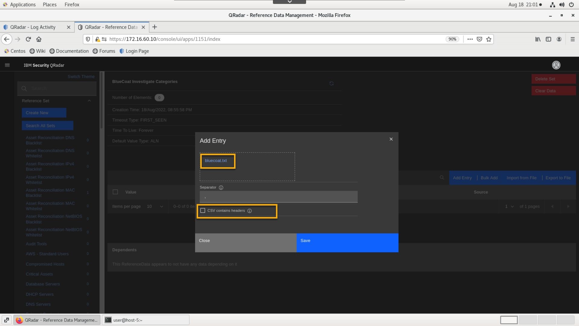Collapse the Reference Set section chevron
Image resolution: width=579 pixels, height=326 pixels.
click(x=89, y=101)
